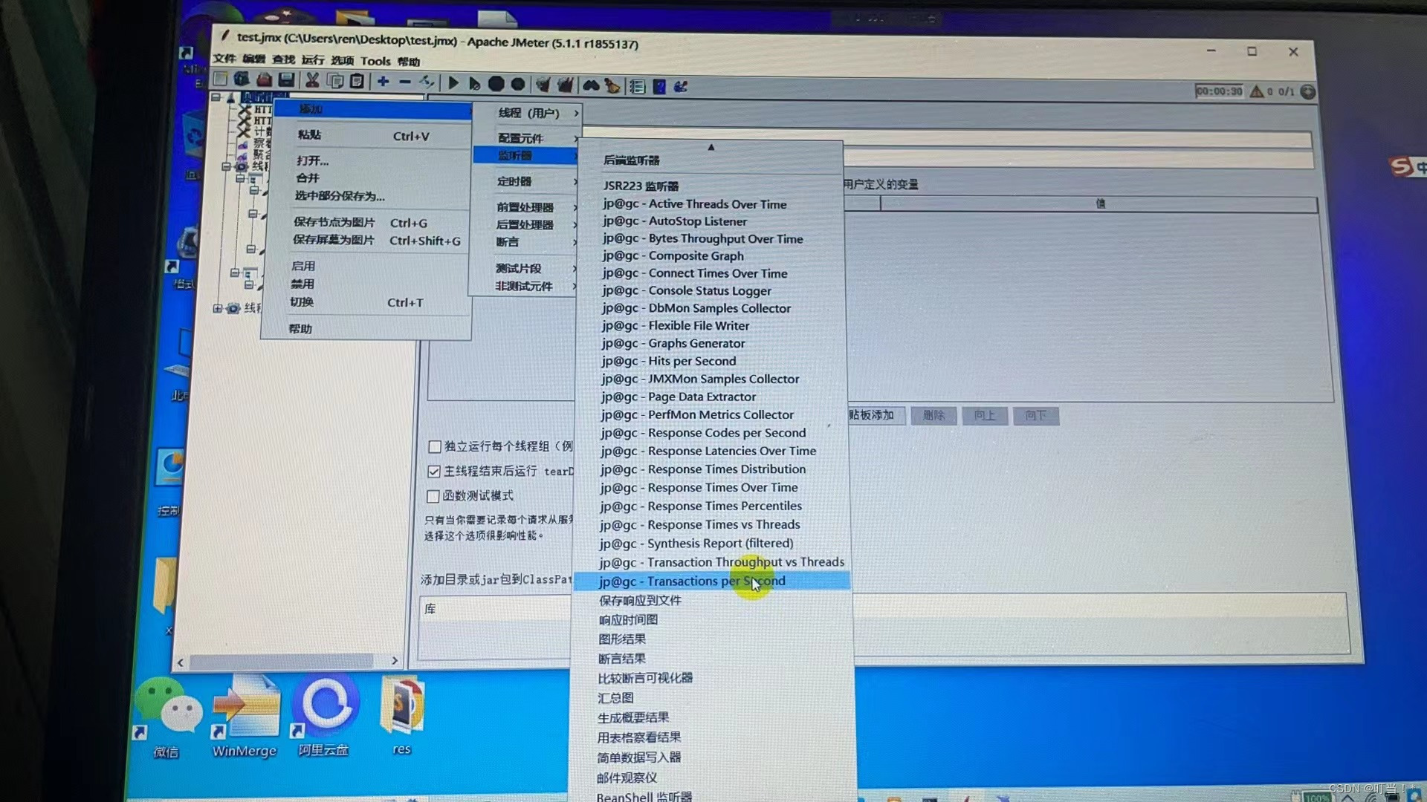This screenshot has width=1427, height=802.
Task: Open the WinMerge desktop shortcut
Action: (x=245, y=715)
